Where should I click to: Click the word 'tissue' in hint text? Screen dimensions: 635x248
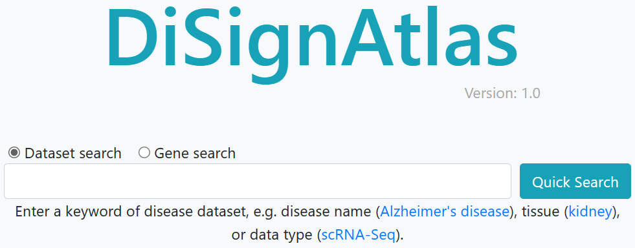coord(541,211)
